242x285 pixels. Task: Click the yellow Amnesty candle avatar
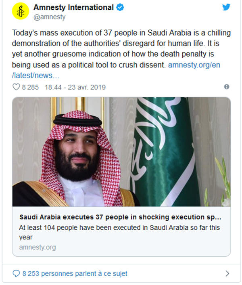(21, 11)
